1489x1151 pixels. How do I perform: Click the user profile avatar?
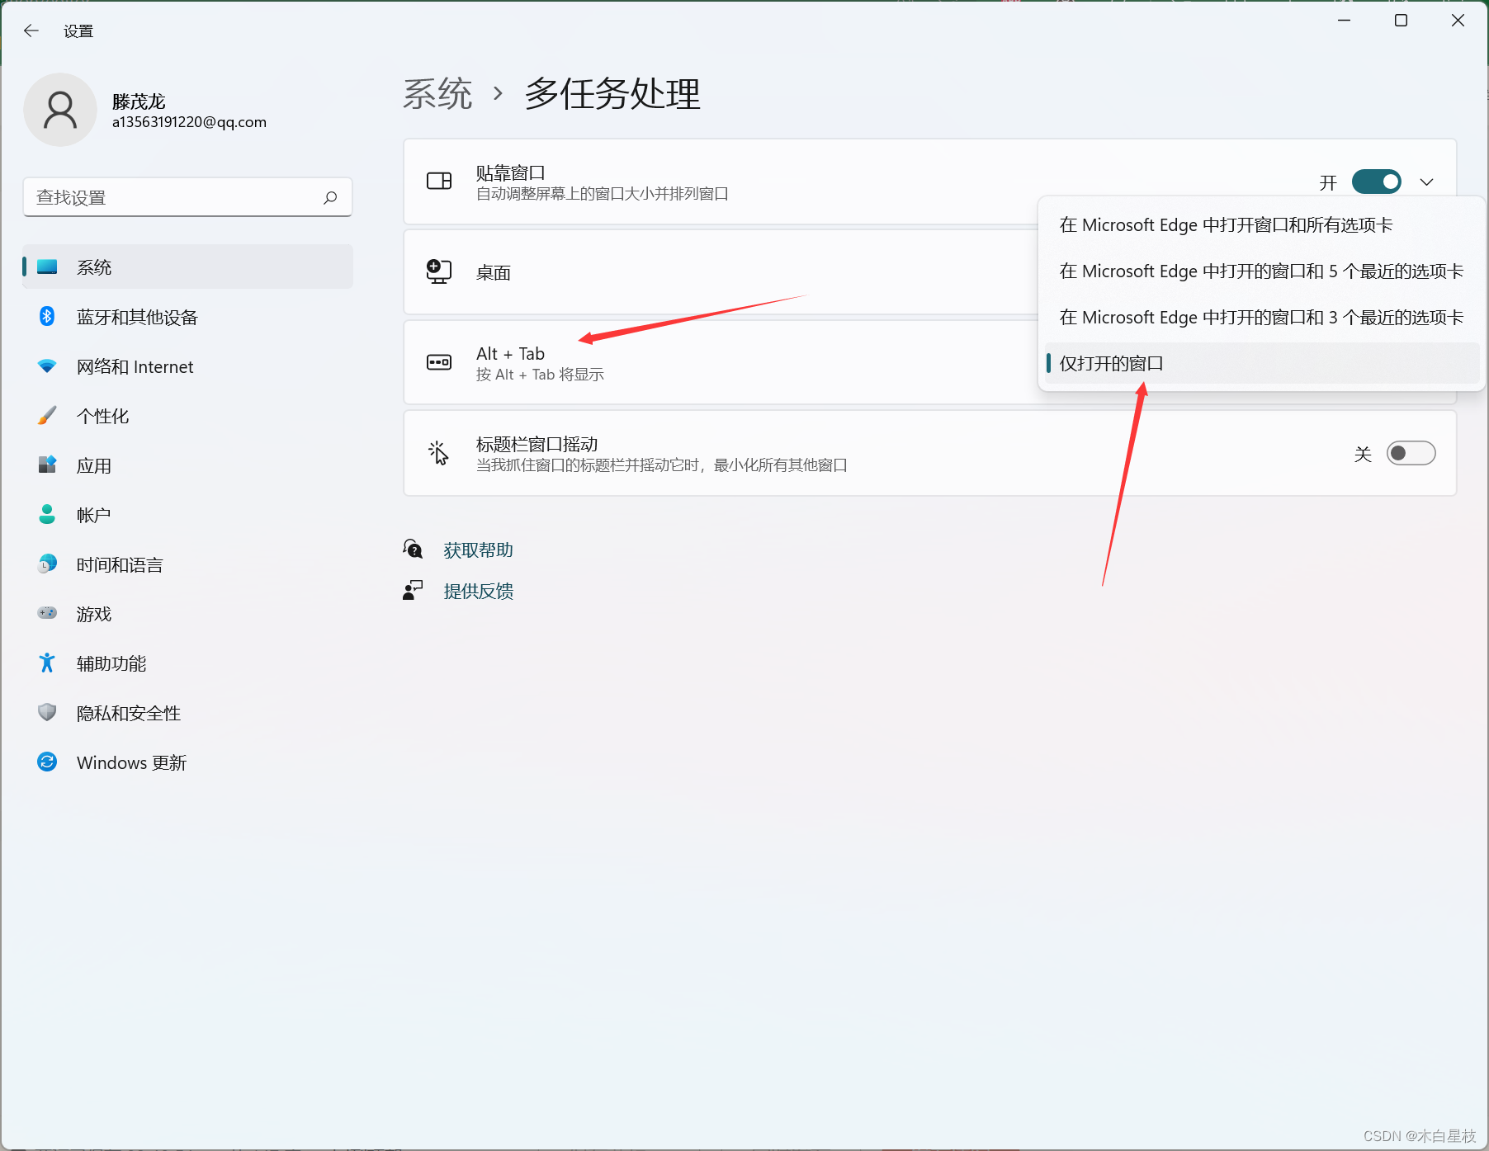tap(60, 110)
